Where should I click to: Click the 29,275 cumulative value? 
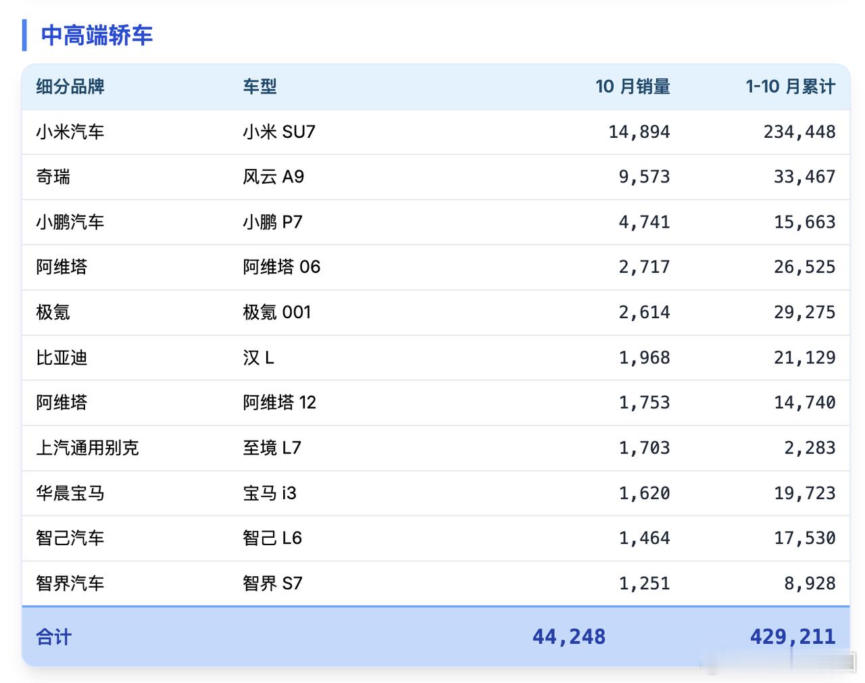pyautogui.click(x=805, y=312)
